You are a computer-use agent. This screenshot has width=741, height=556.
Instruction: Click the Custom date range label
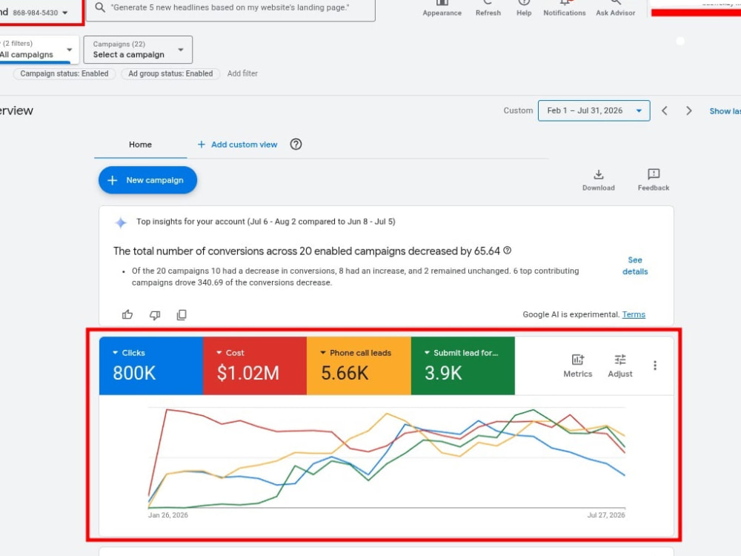pyautogui.click(x=518, y=110)
